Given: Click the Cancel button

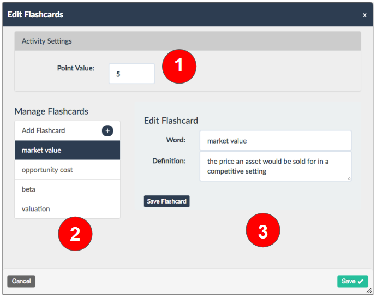Looking at the screenshot, I should (x=21, y=281).
